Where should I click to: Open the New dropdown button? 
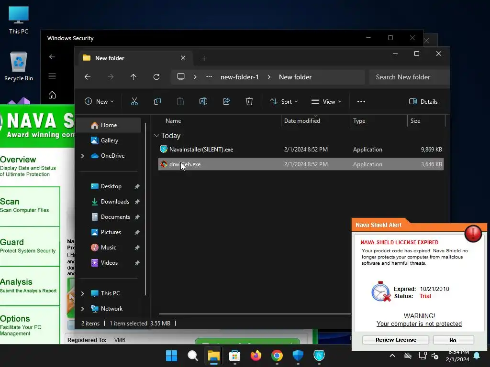pyautogui.click(x=99, y=101)
